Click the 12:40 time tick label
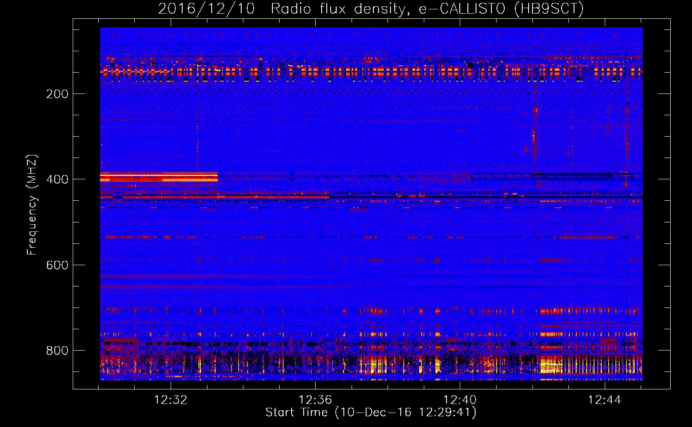 coord(460,400)
